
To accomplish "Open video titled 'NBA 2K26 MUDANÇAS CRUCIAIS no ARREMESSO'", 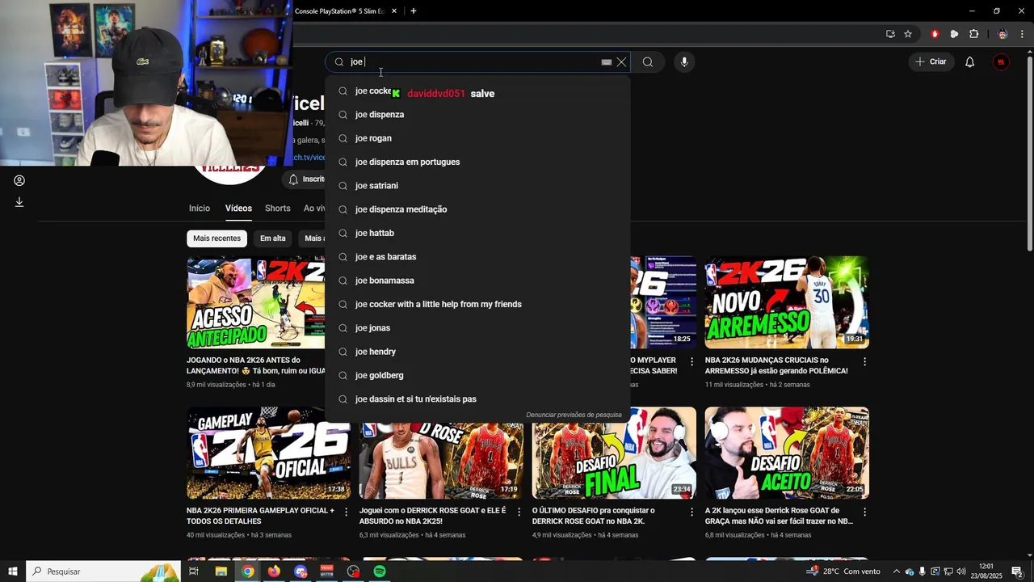I will [x=776, y=365].
